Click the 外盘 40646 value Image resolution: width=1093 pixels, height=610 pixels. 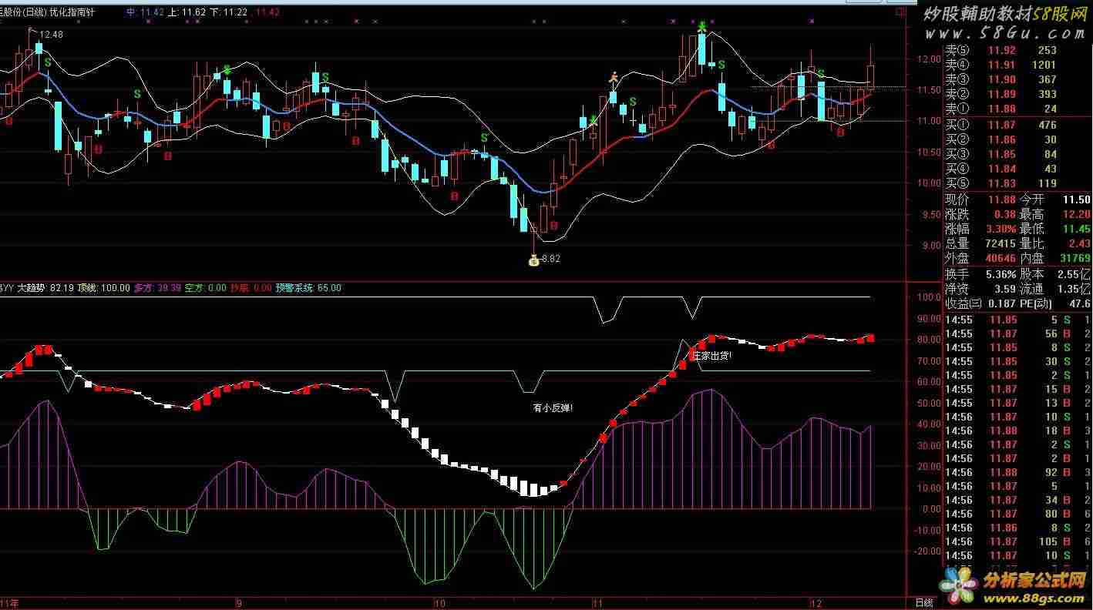[x=1000, y=258]
